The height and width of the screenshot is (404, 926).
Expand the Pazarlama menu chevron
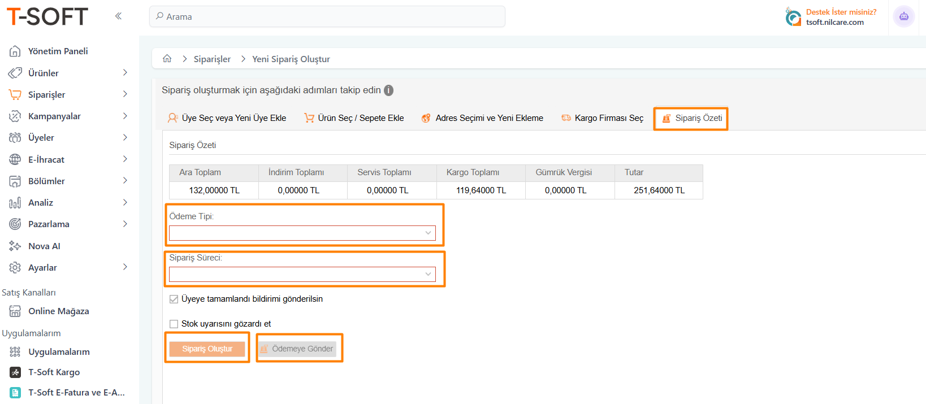pos(125,224)
